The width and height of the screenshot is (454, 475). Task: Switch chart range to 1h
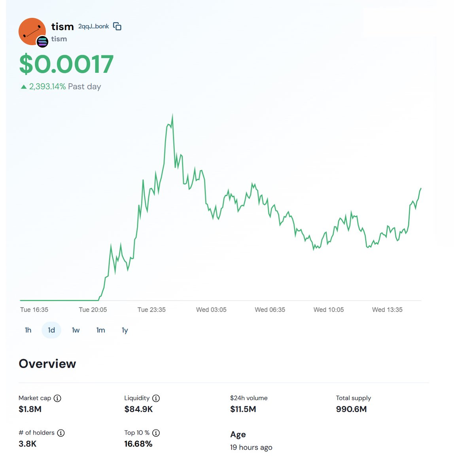28,330
